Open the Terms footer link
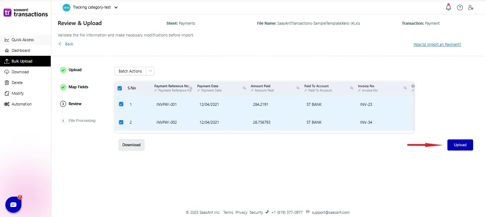This screenshot has width=486, height=217. coord(228,212)
